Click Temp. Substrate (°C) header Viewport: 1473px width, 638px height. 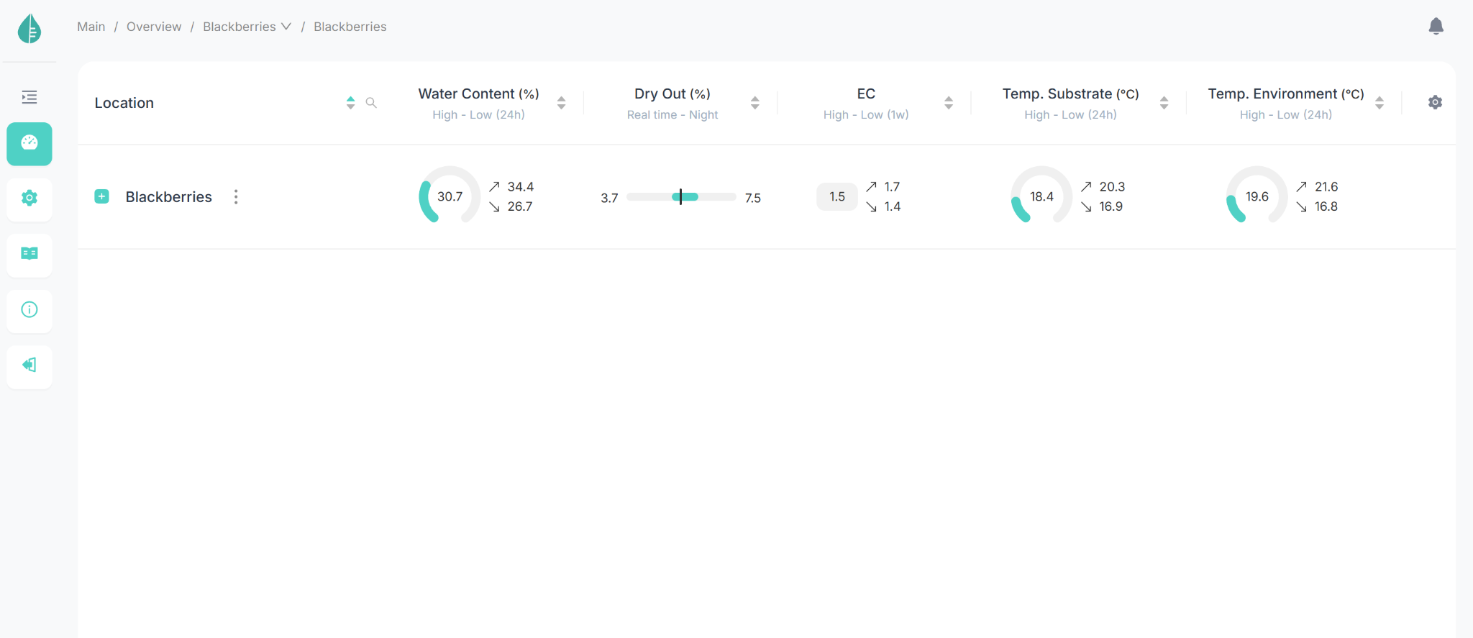pyautogui.click(x=1071, y=94)
